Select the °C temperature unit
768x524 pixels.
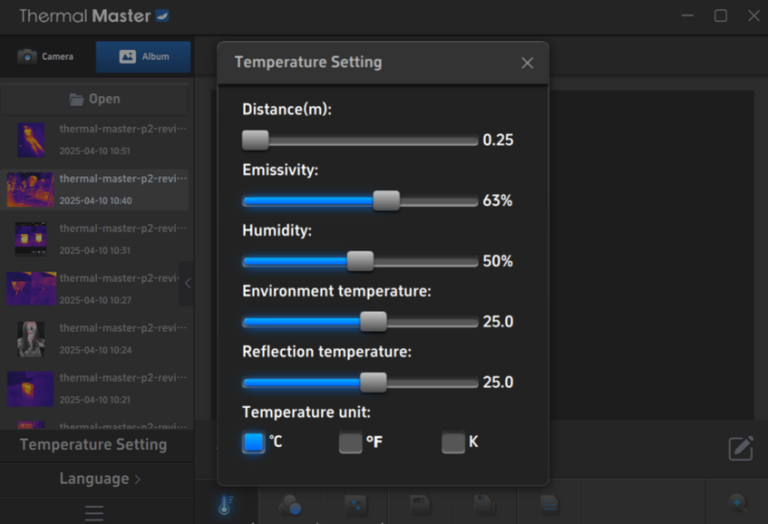253,442
